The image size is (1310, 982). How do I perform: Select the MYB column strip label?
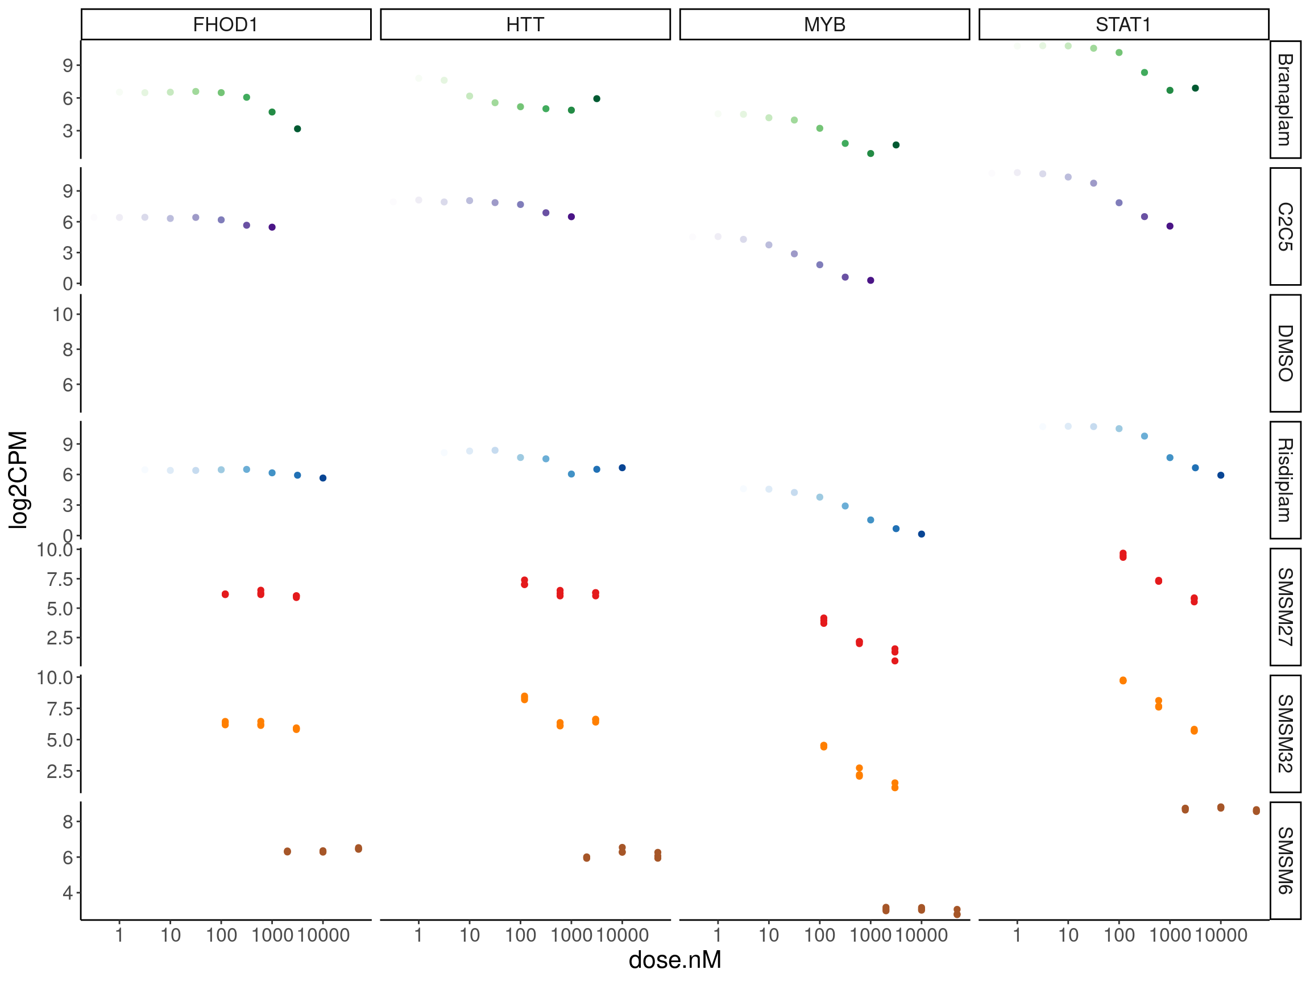[x=824, y=24]
